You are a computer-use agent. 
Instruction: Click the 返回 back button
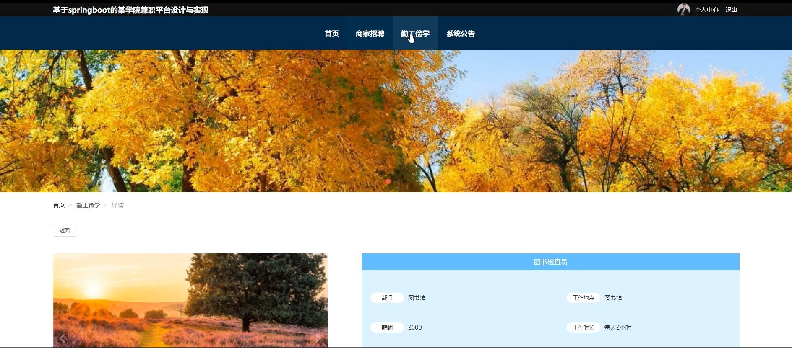pos(65,231)
